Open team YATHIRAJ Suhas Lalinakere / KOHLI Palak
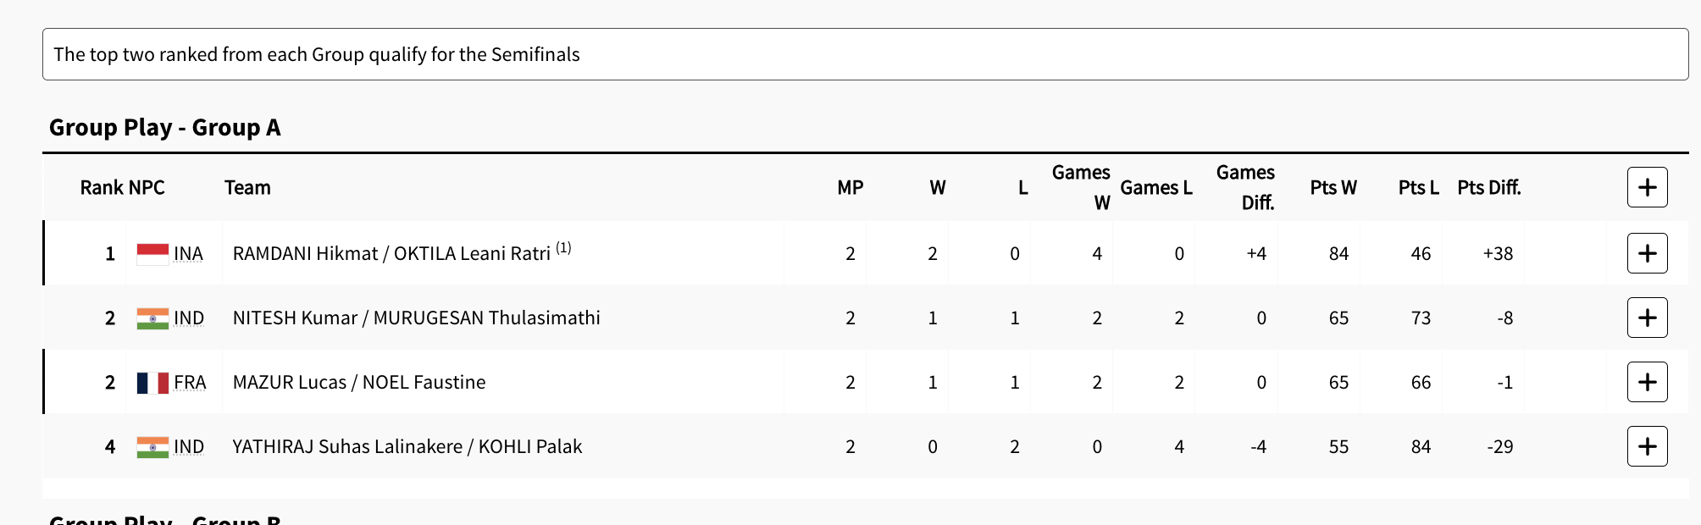The image size is (1701, 525). (407, 447)
